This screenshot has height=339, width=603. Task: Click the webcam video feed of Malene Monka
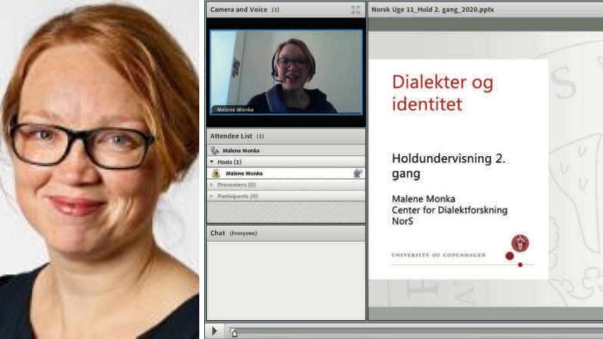[x=286, y=72]
